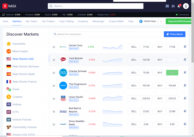Open the user profile avatar
Image resolution: width=194 pixels, height=137 pixels.
point(186,6)
